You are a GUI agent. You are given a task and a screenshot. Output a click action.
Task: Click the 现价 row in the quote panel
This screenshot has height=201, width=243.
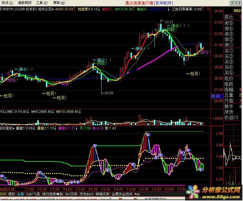coord(233,79)
